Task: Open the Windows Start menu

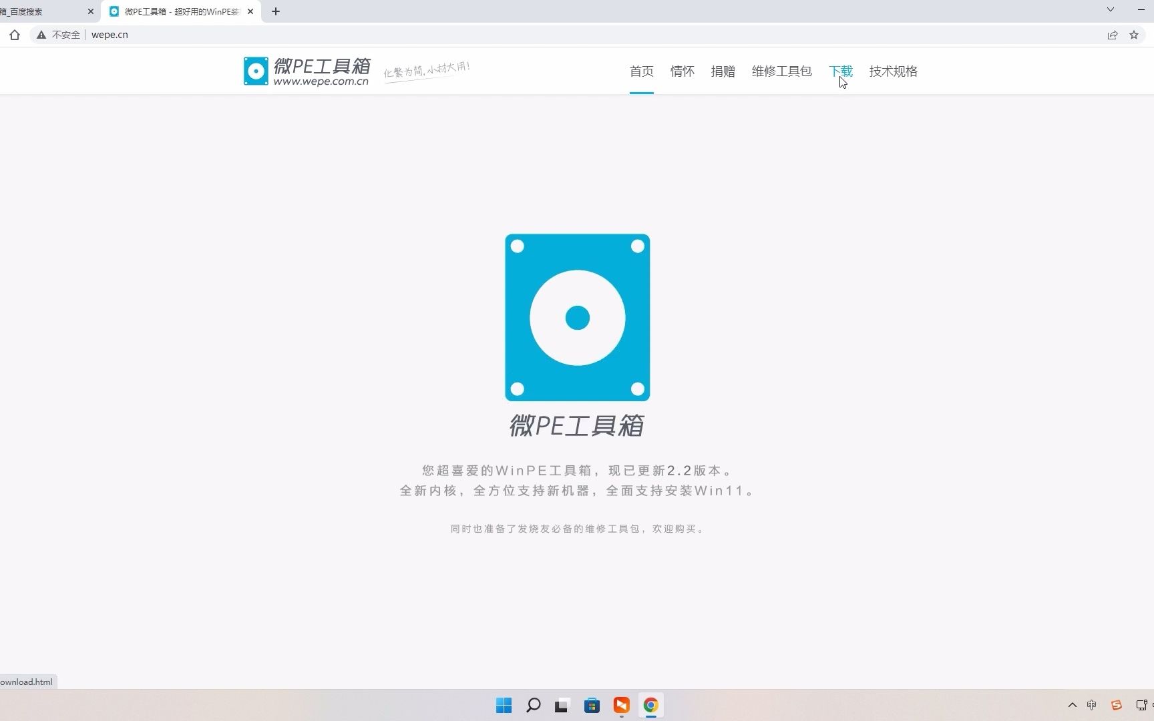Action: point(504,706)
